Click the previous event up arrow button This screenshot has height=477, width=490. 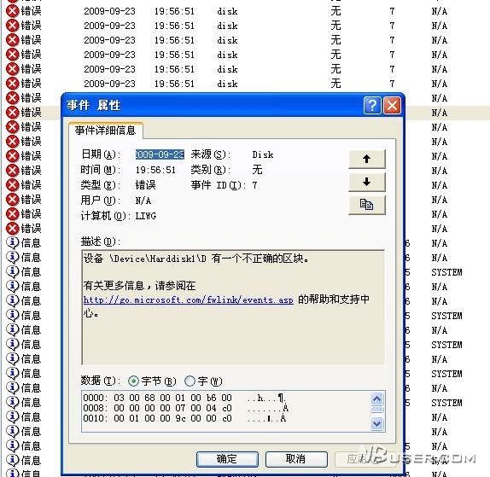point(367,159)
